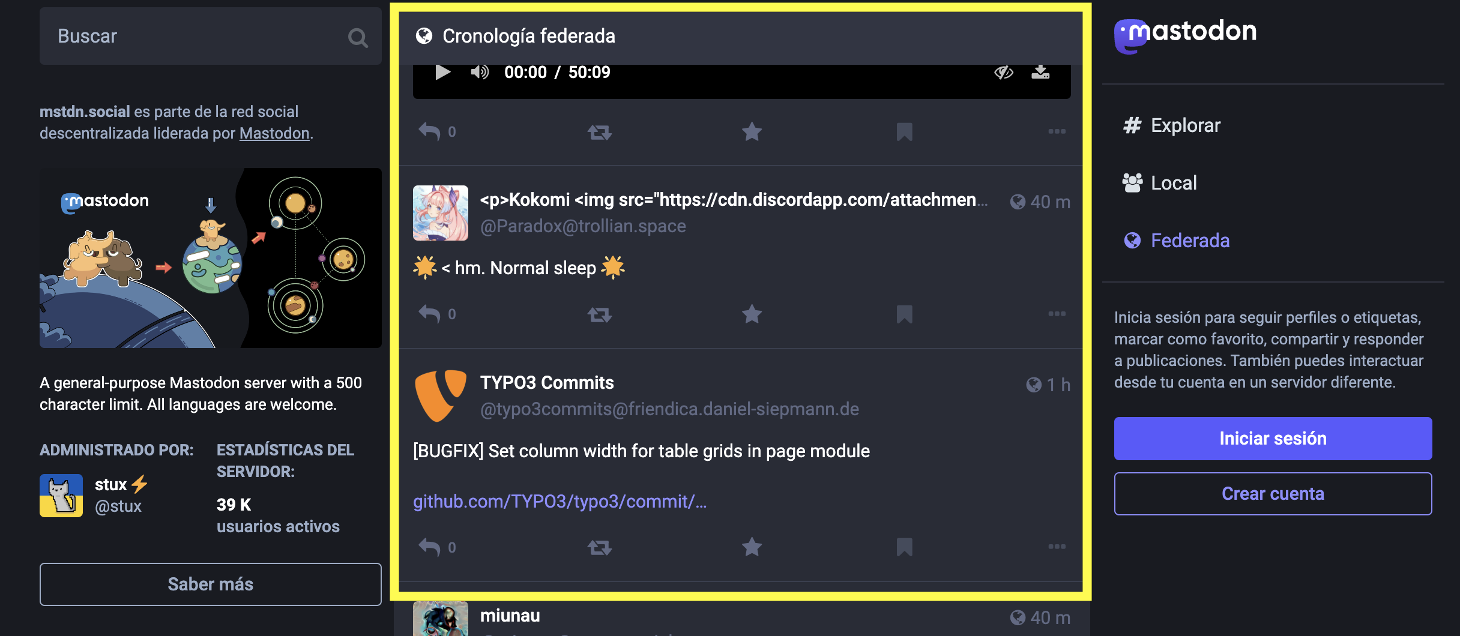The width and height of the screenshot is (1460, 636).
Task: Click the Iniciar sesión button
Action: pos(1273,439)
